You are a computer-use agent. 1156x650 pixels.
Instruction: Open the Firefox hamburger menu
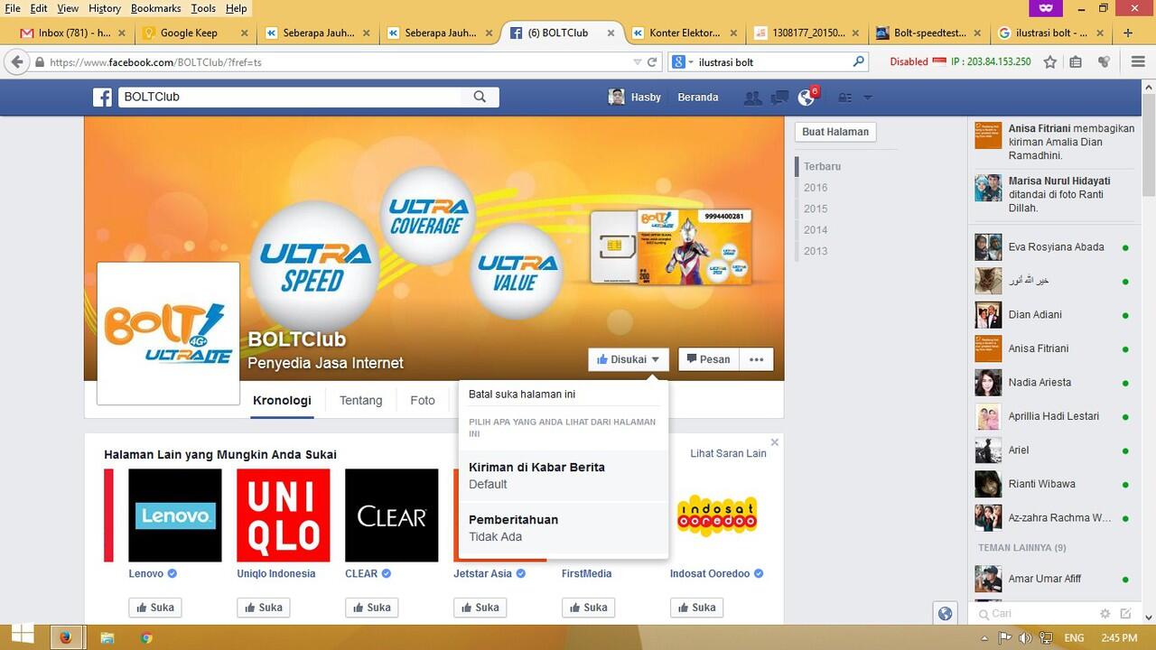pyautogui.click(x=1137, y=62)
